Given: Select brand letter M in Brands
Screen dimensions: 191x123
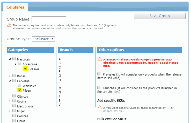Looking at the screenshot, I should (x=60, y=88).
